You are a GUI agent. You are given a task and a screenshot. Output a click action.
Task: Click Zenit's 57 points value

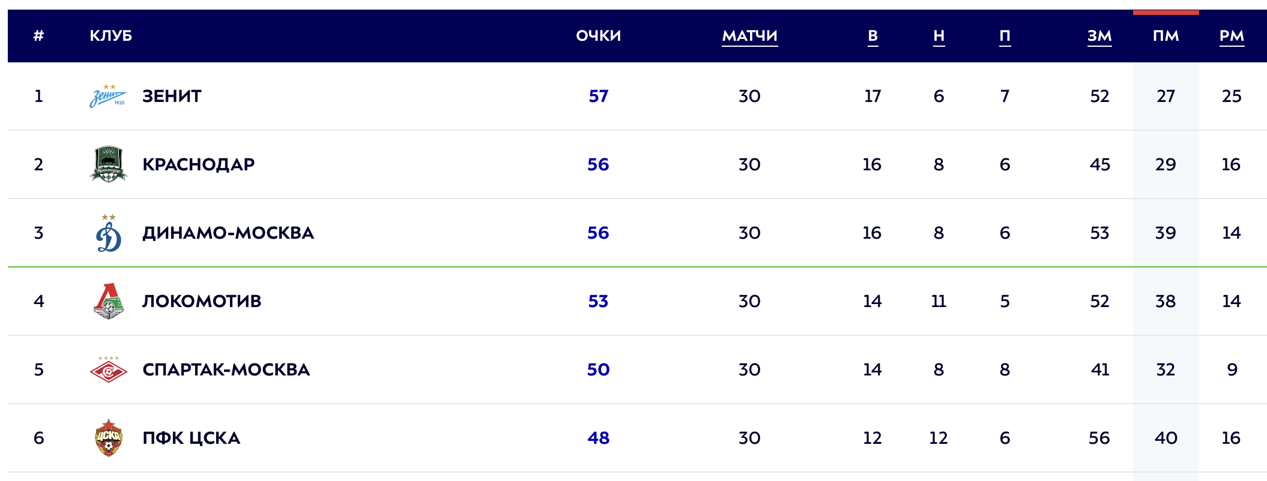tap(598, 96)
